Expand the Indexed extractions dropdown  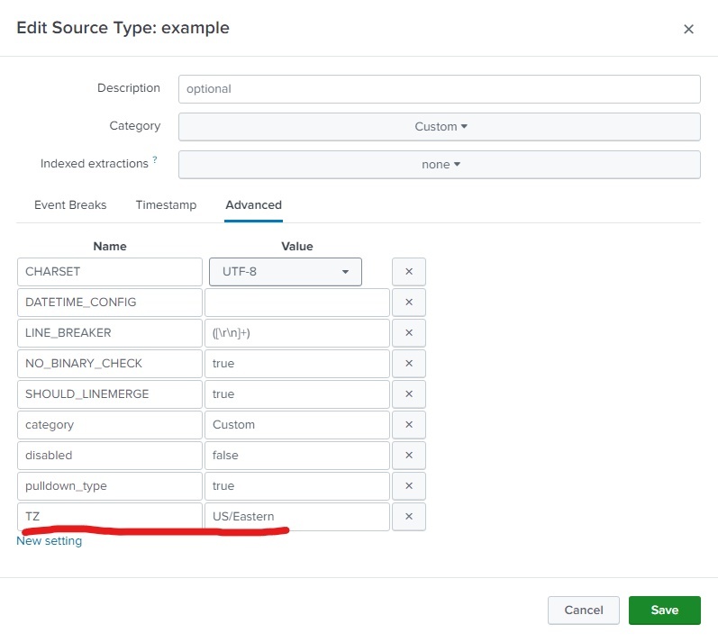(x=440, y=165)
